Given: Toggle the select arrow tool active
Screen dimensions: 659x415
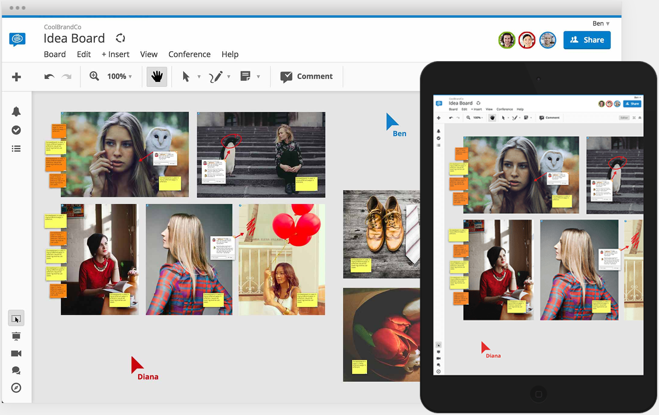Looking at the screenshot, I should click(x=186, y=76).
